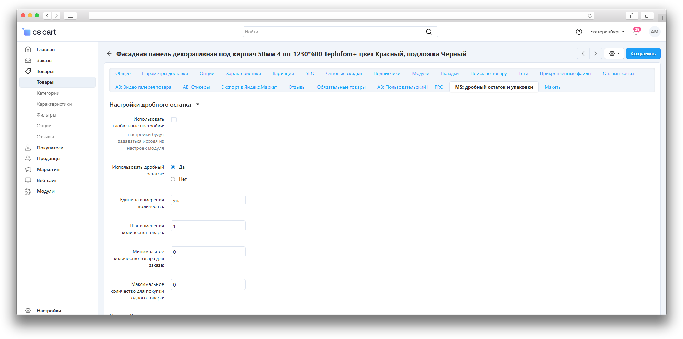The image size is (683, 339).
Task: Open the help question mark icon
Action: point(579,32)
